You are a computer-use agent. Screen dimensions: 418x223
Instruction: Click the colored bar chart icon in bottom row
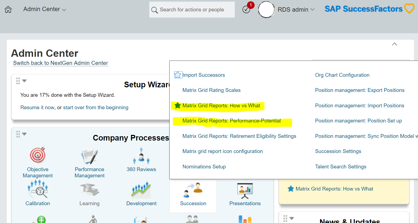point(245,219)
